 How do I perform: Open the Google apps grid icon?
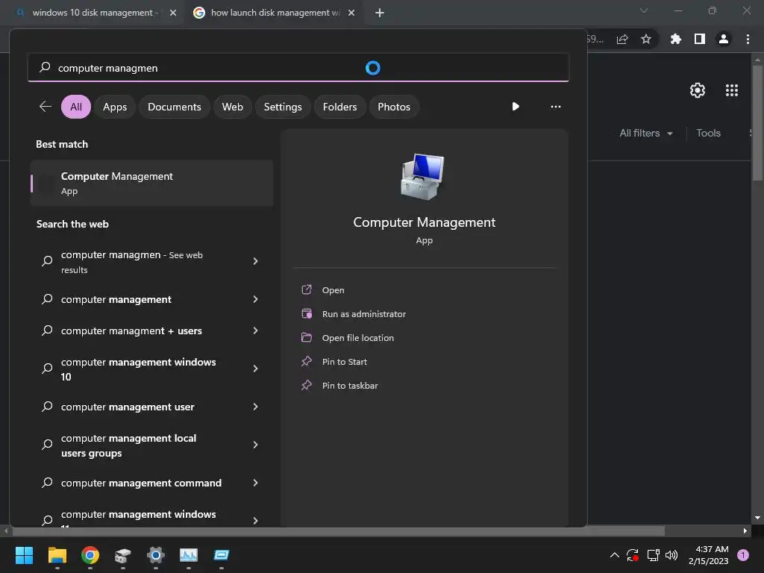pyautogui.click(x=732, y=90)
